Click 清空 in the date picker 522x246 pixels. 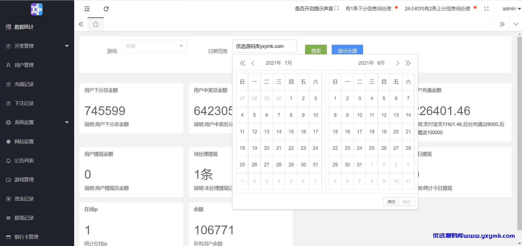click(391, 202)
